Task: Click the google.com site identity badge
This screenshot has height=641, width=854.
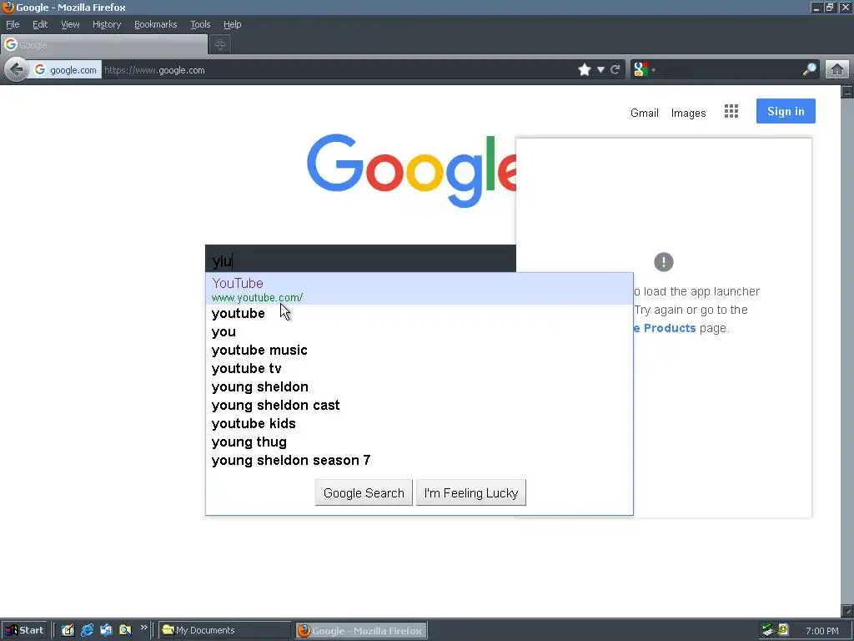Action: (65, 70)
